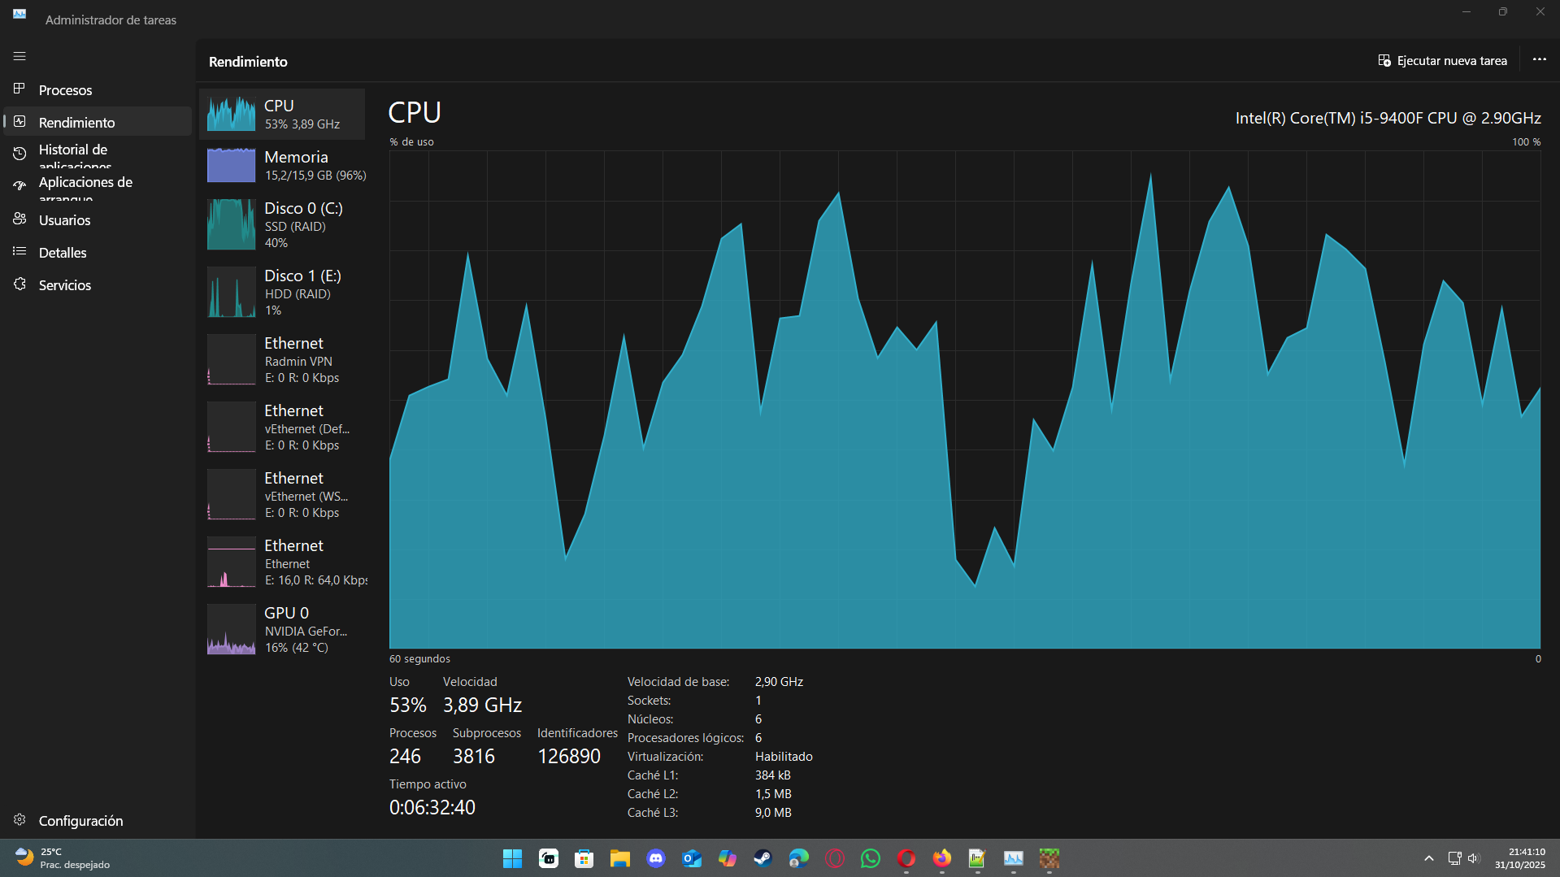The height and width of the screenshot is (877, 1560).
Task: Select the Rendimiento tab in sidebar
Action: point(98,122)
